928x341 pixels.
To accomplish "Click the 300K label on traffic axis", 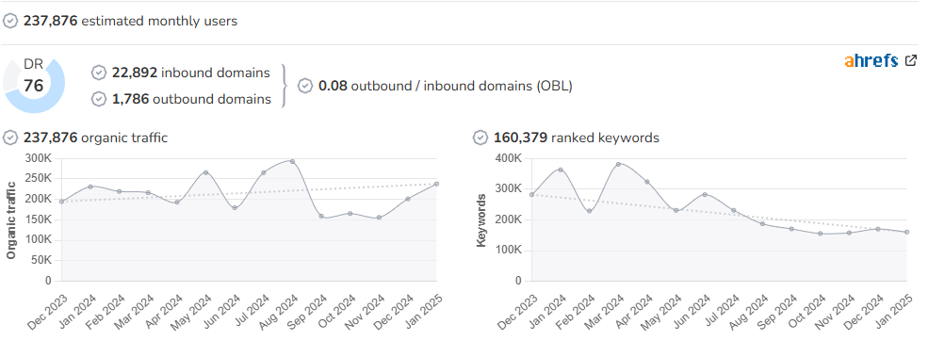I will [x=39, y=158].
